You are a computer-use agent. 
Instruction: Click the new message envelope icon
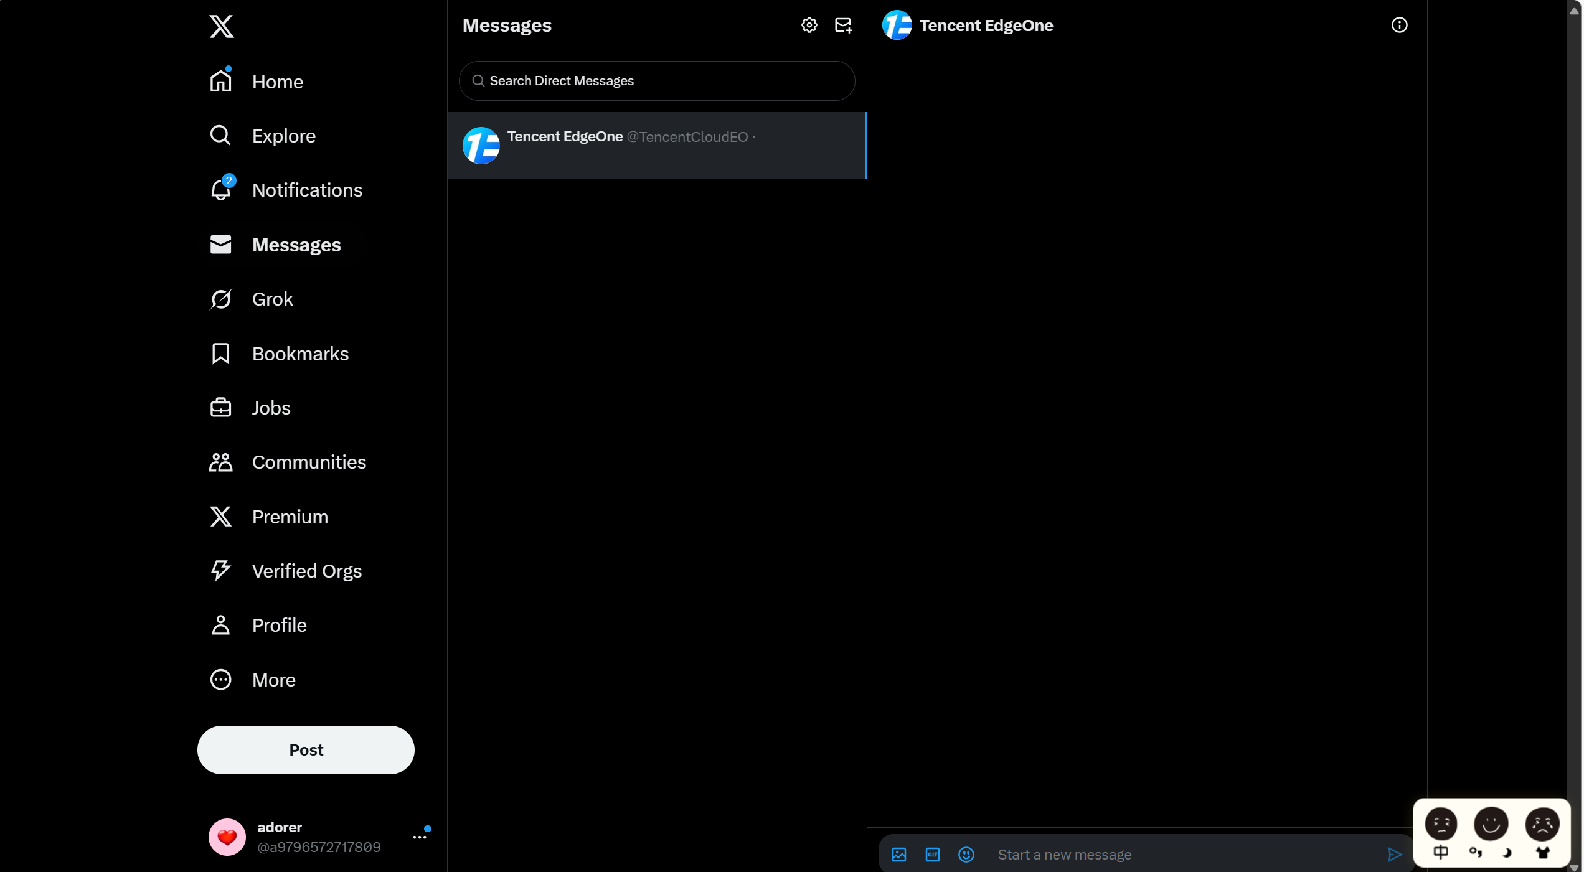843,25
